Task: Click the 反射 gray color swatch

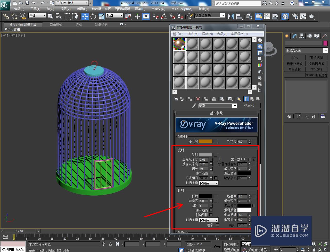Action: (x=205, y=155)
